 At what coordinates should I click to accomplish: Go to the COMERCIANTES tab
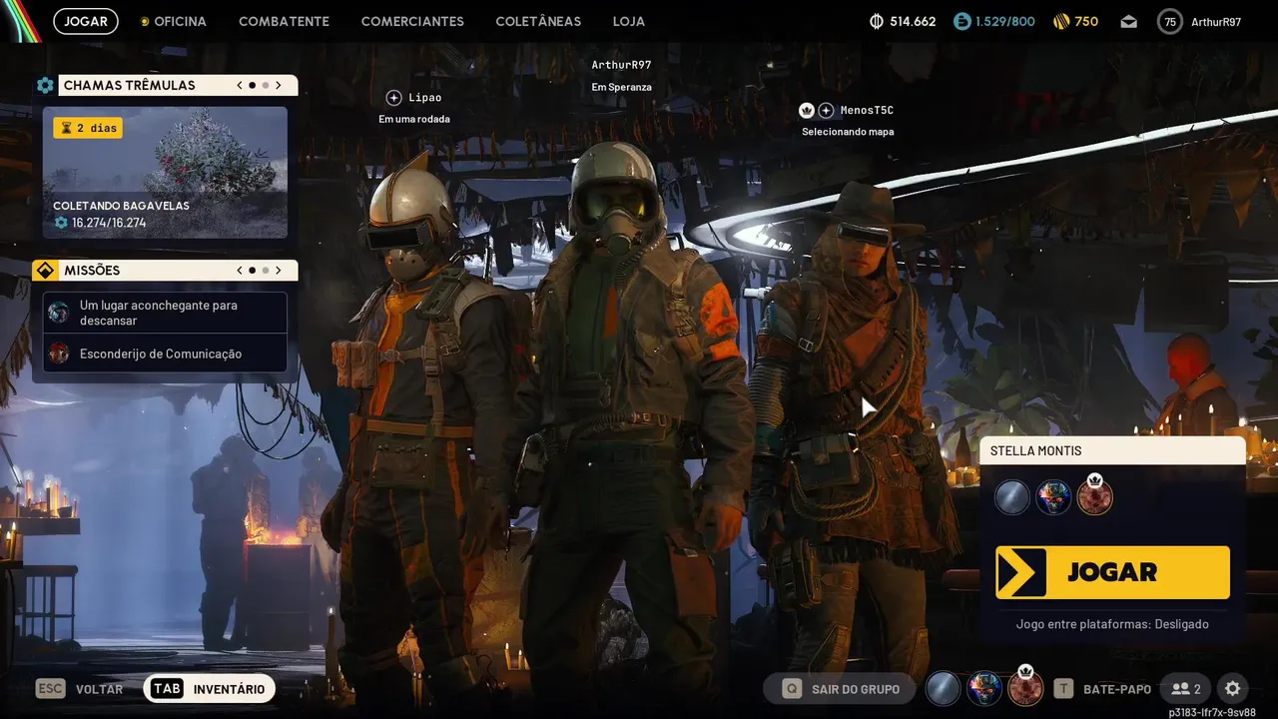pos(412,21)
